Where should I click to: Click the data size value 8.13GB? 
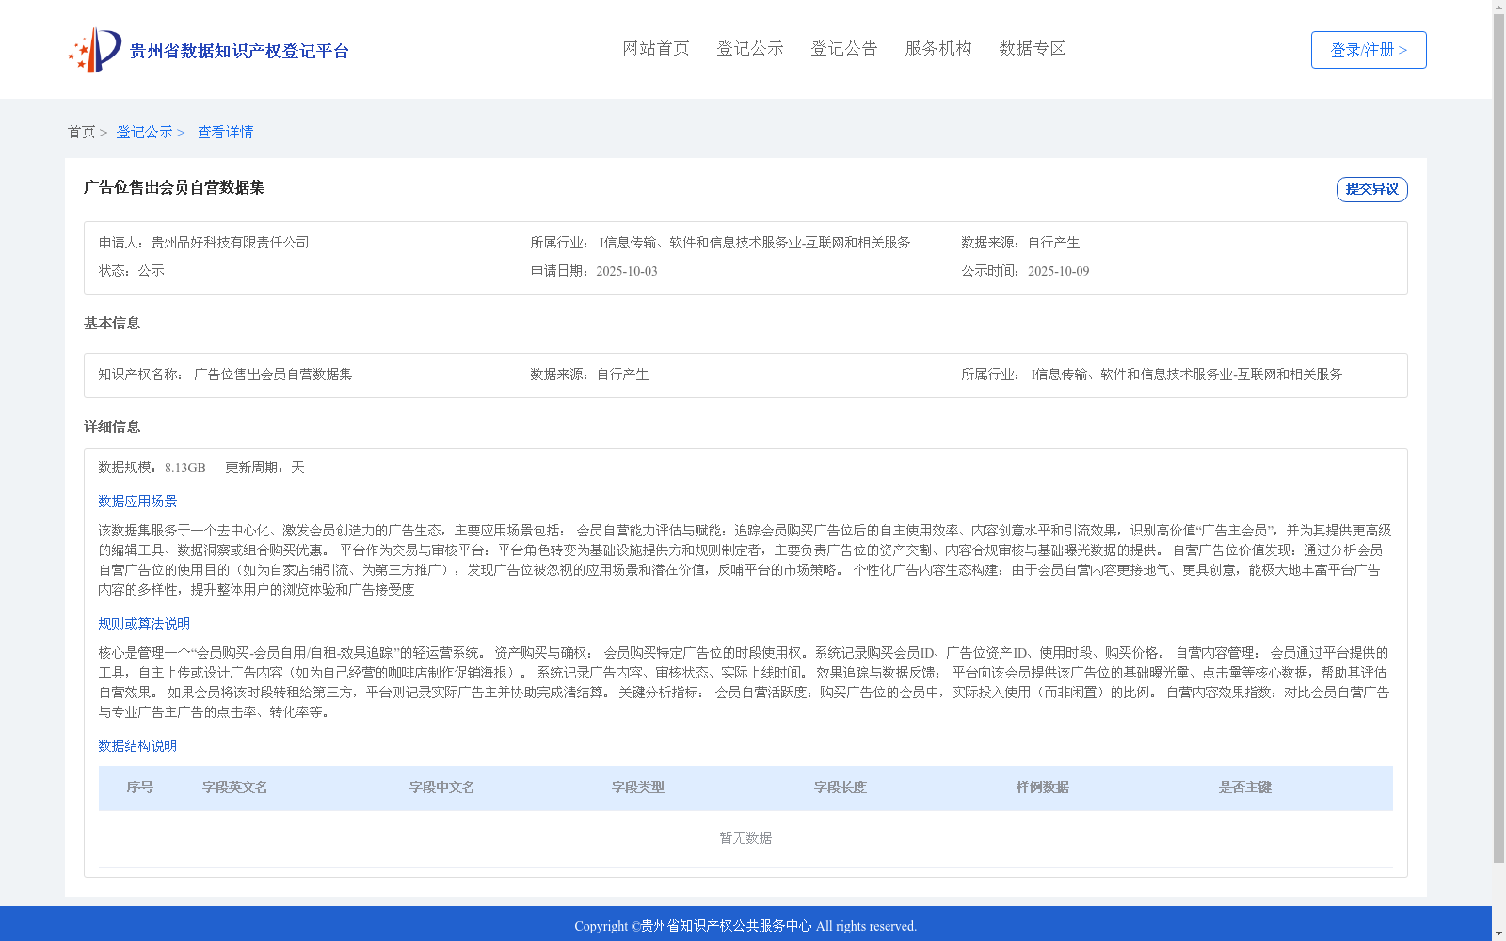point(185,468)
